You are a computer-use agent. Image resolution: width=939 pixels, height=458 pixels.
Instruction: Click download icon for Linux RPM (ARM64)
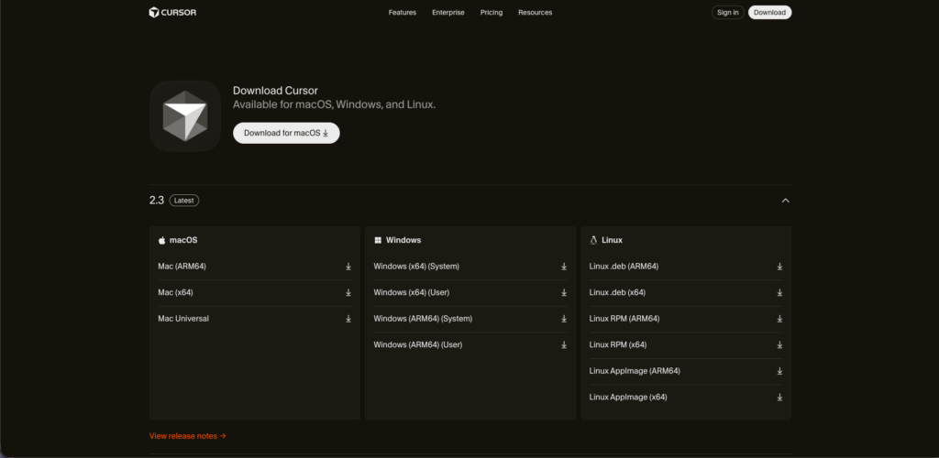[779, 319]
